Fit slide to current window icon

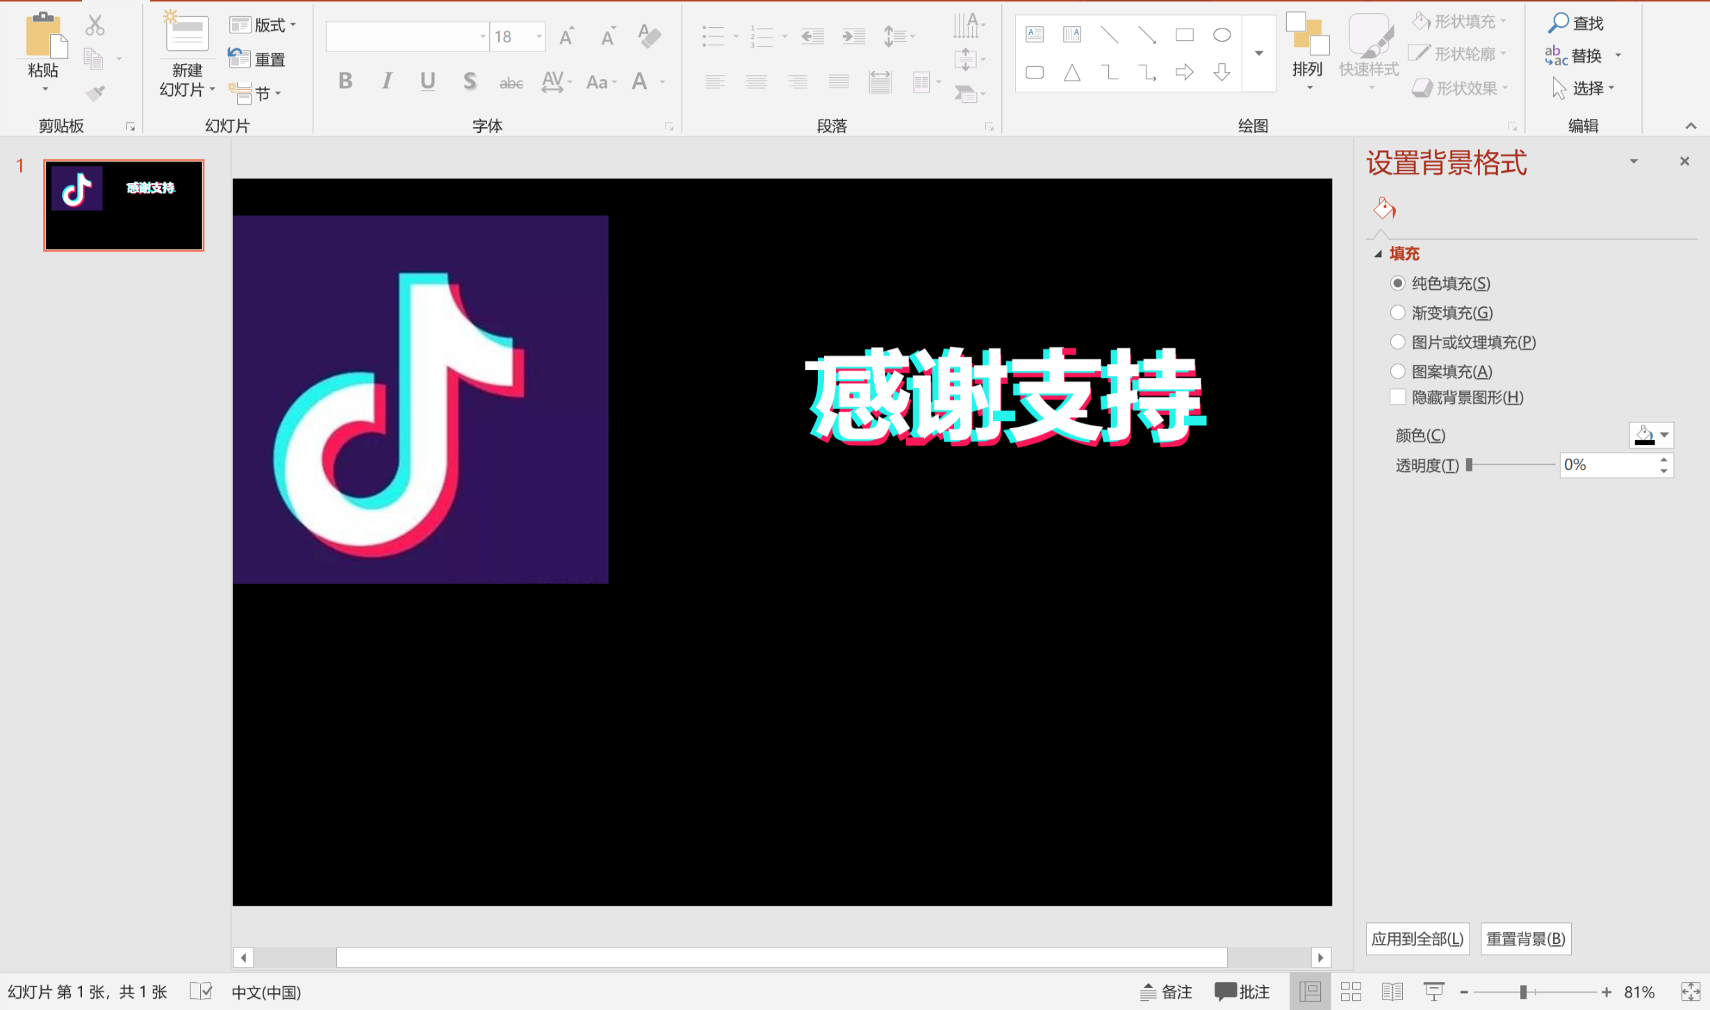click(x=1690, y=991)
